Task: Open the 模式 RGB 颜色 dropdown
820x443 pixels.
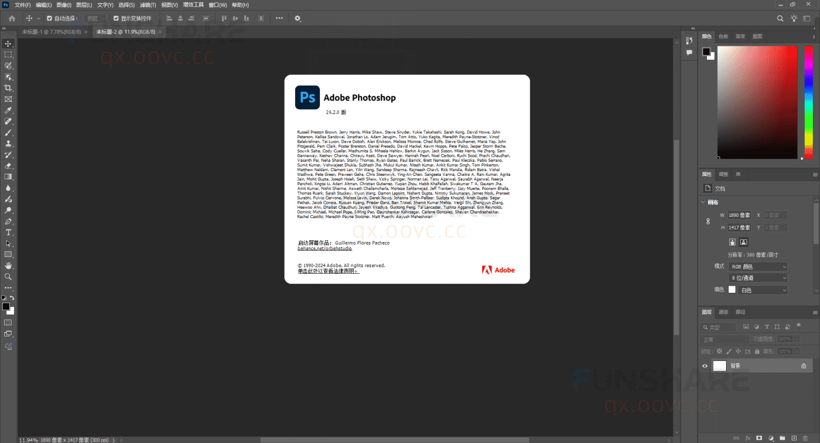Action: pos(758,266)
